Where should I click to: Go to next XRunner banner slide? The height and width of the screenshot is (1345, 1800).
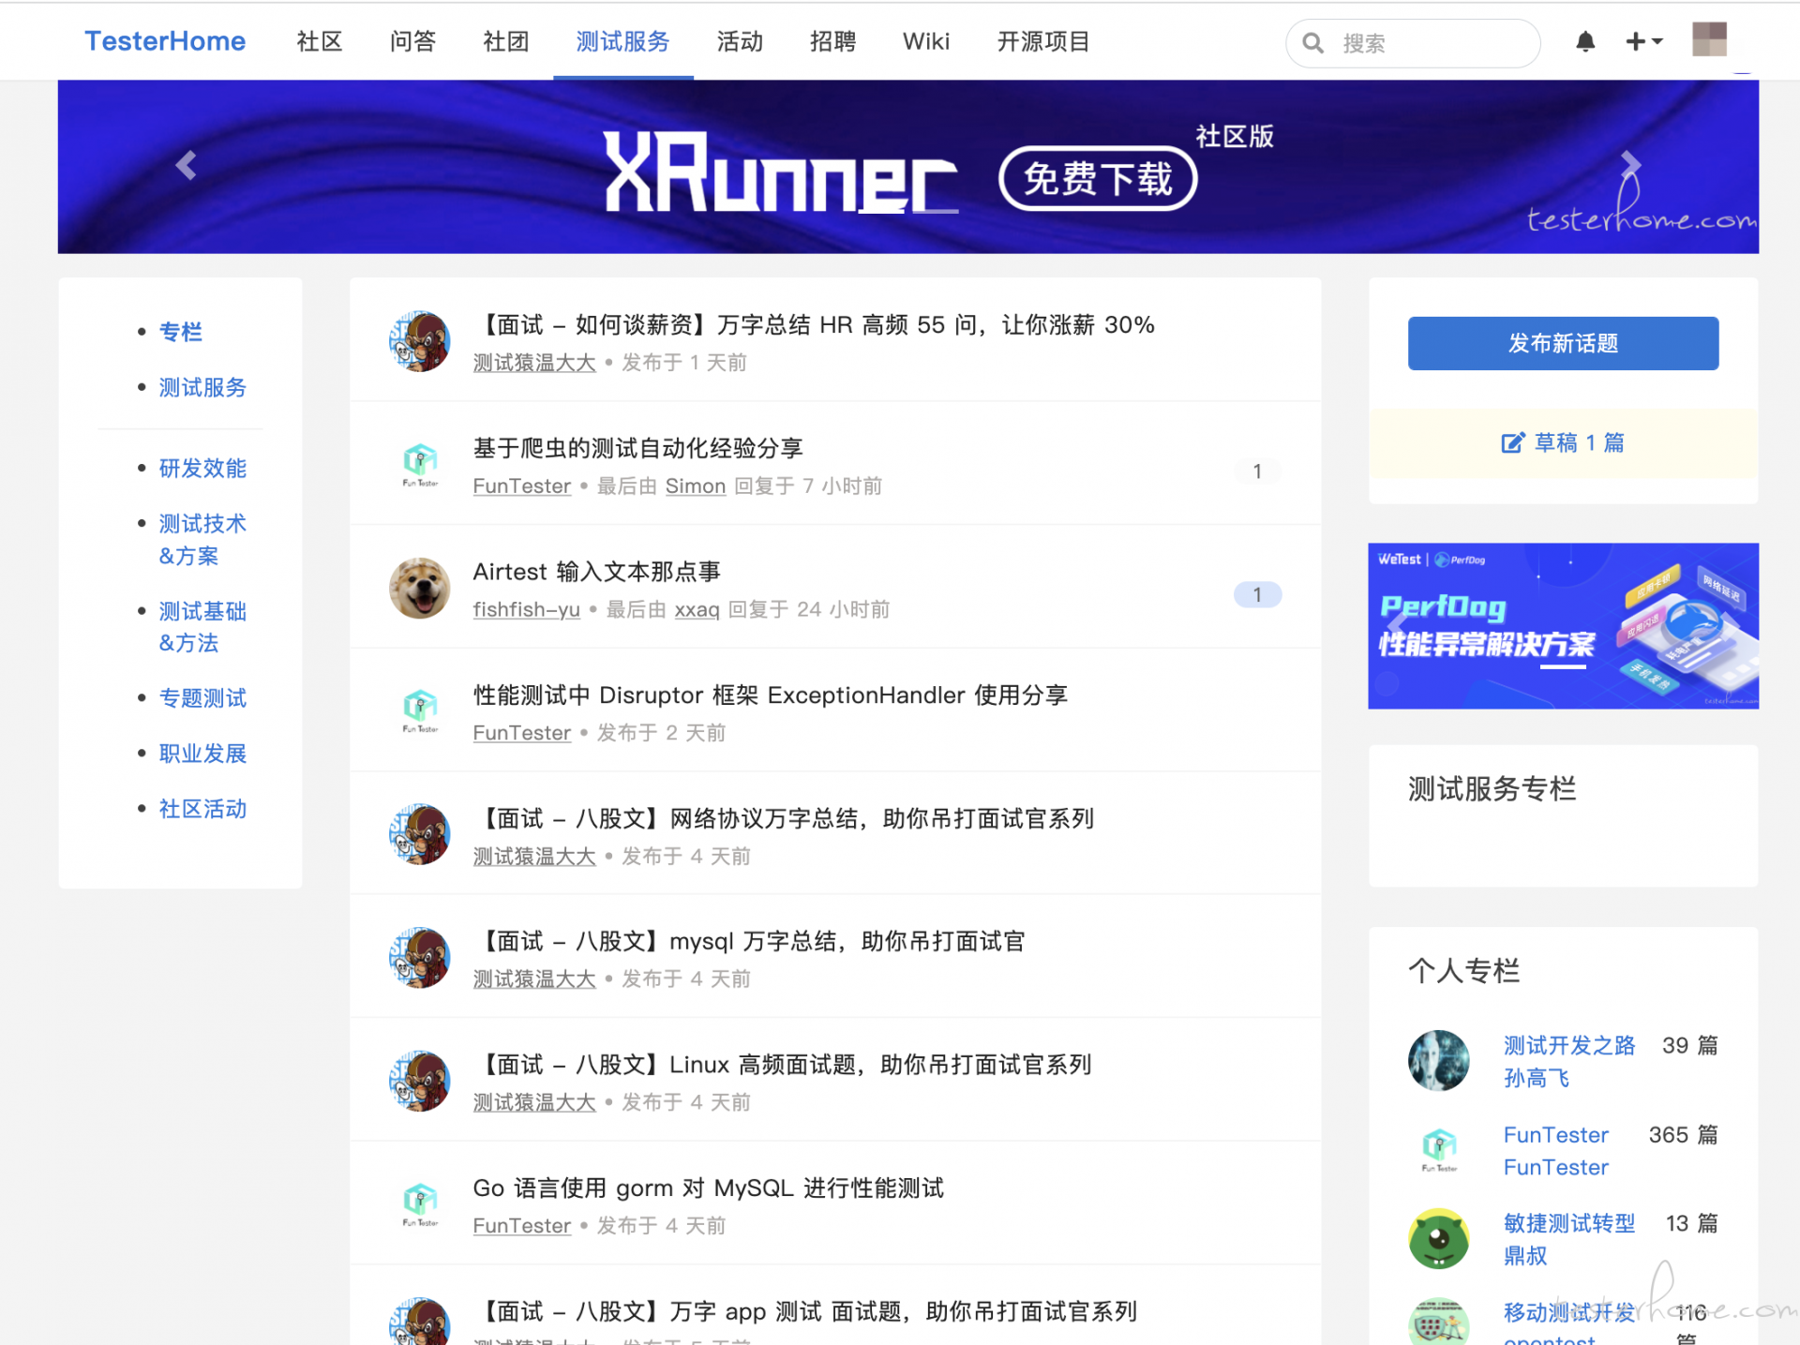(x=1630, y=166)
